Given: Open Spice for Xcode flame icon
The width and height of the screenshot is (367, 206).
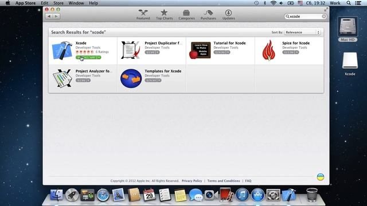Looking at the screenshot, I should [269, 50].
